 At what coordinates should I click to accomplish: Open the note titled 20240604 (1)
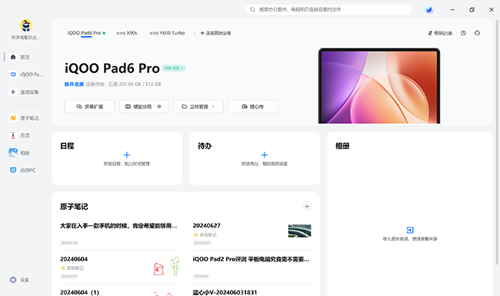(119, 292)
